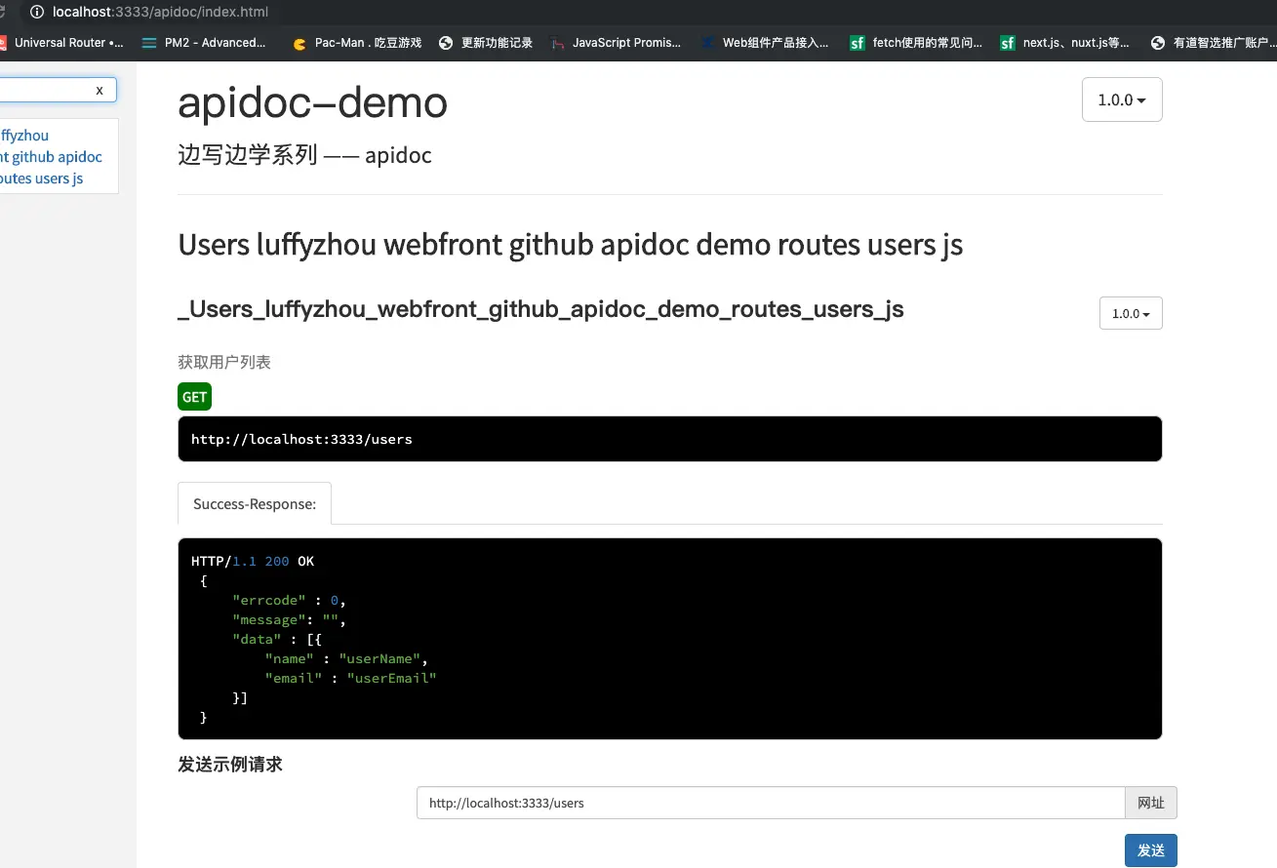Open the next.js、nuxt.js等 bookmark
Image resolution: width=1277 pixels, height=868 pixels.
[1065, 42]
